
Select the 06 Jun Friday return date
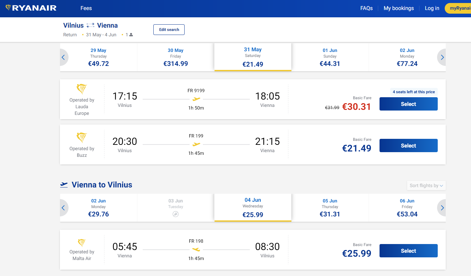pyautogui.click(x=407, y=208)
